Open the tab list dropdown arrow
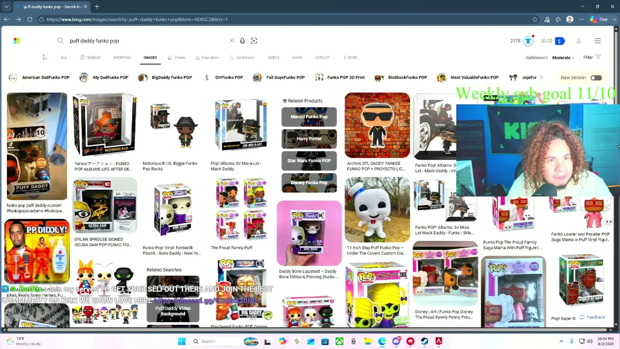 click(6, 6)
